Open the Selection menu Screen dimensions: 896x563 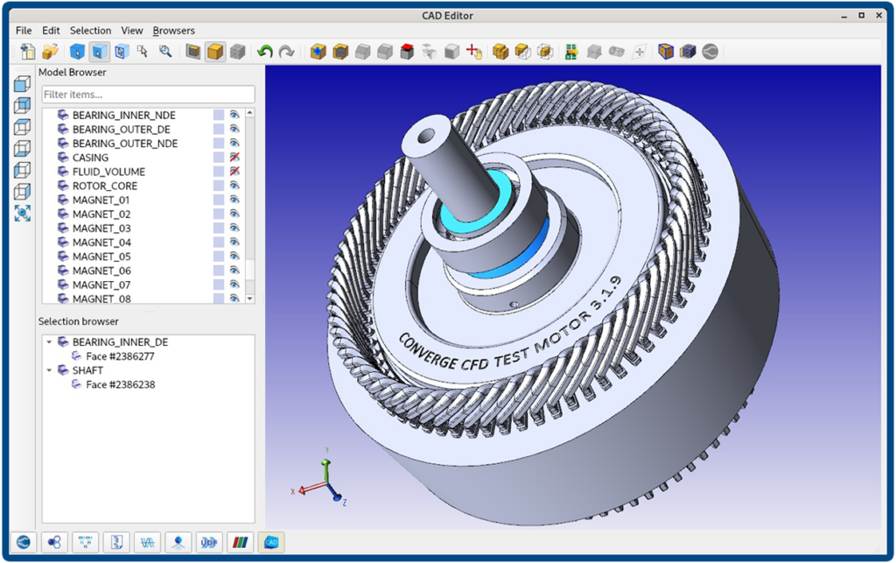point(90,31)
